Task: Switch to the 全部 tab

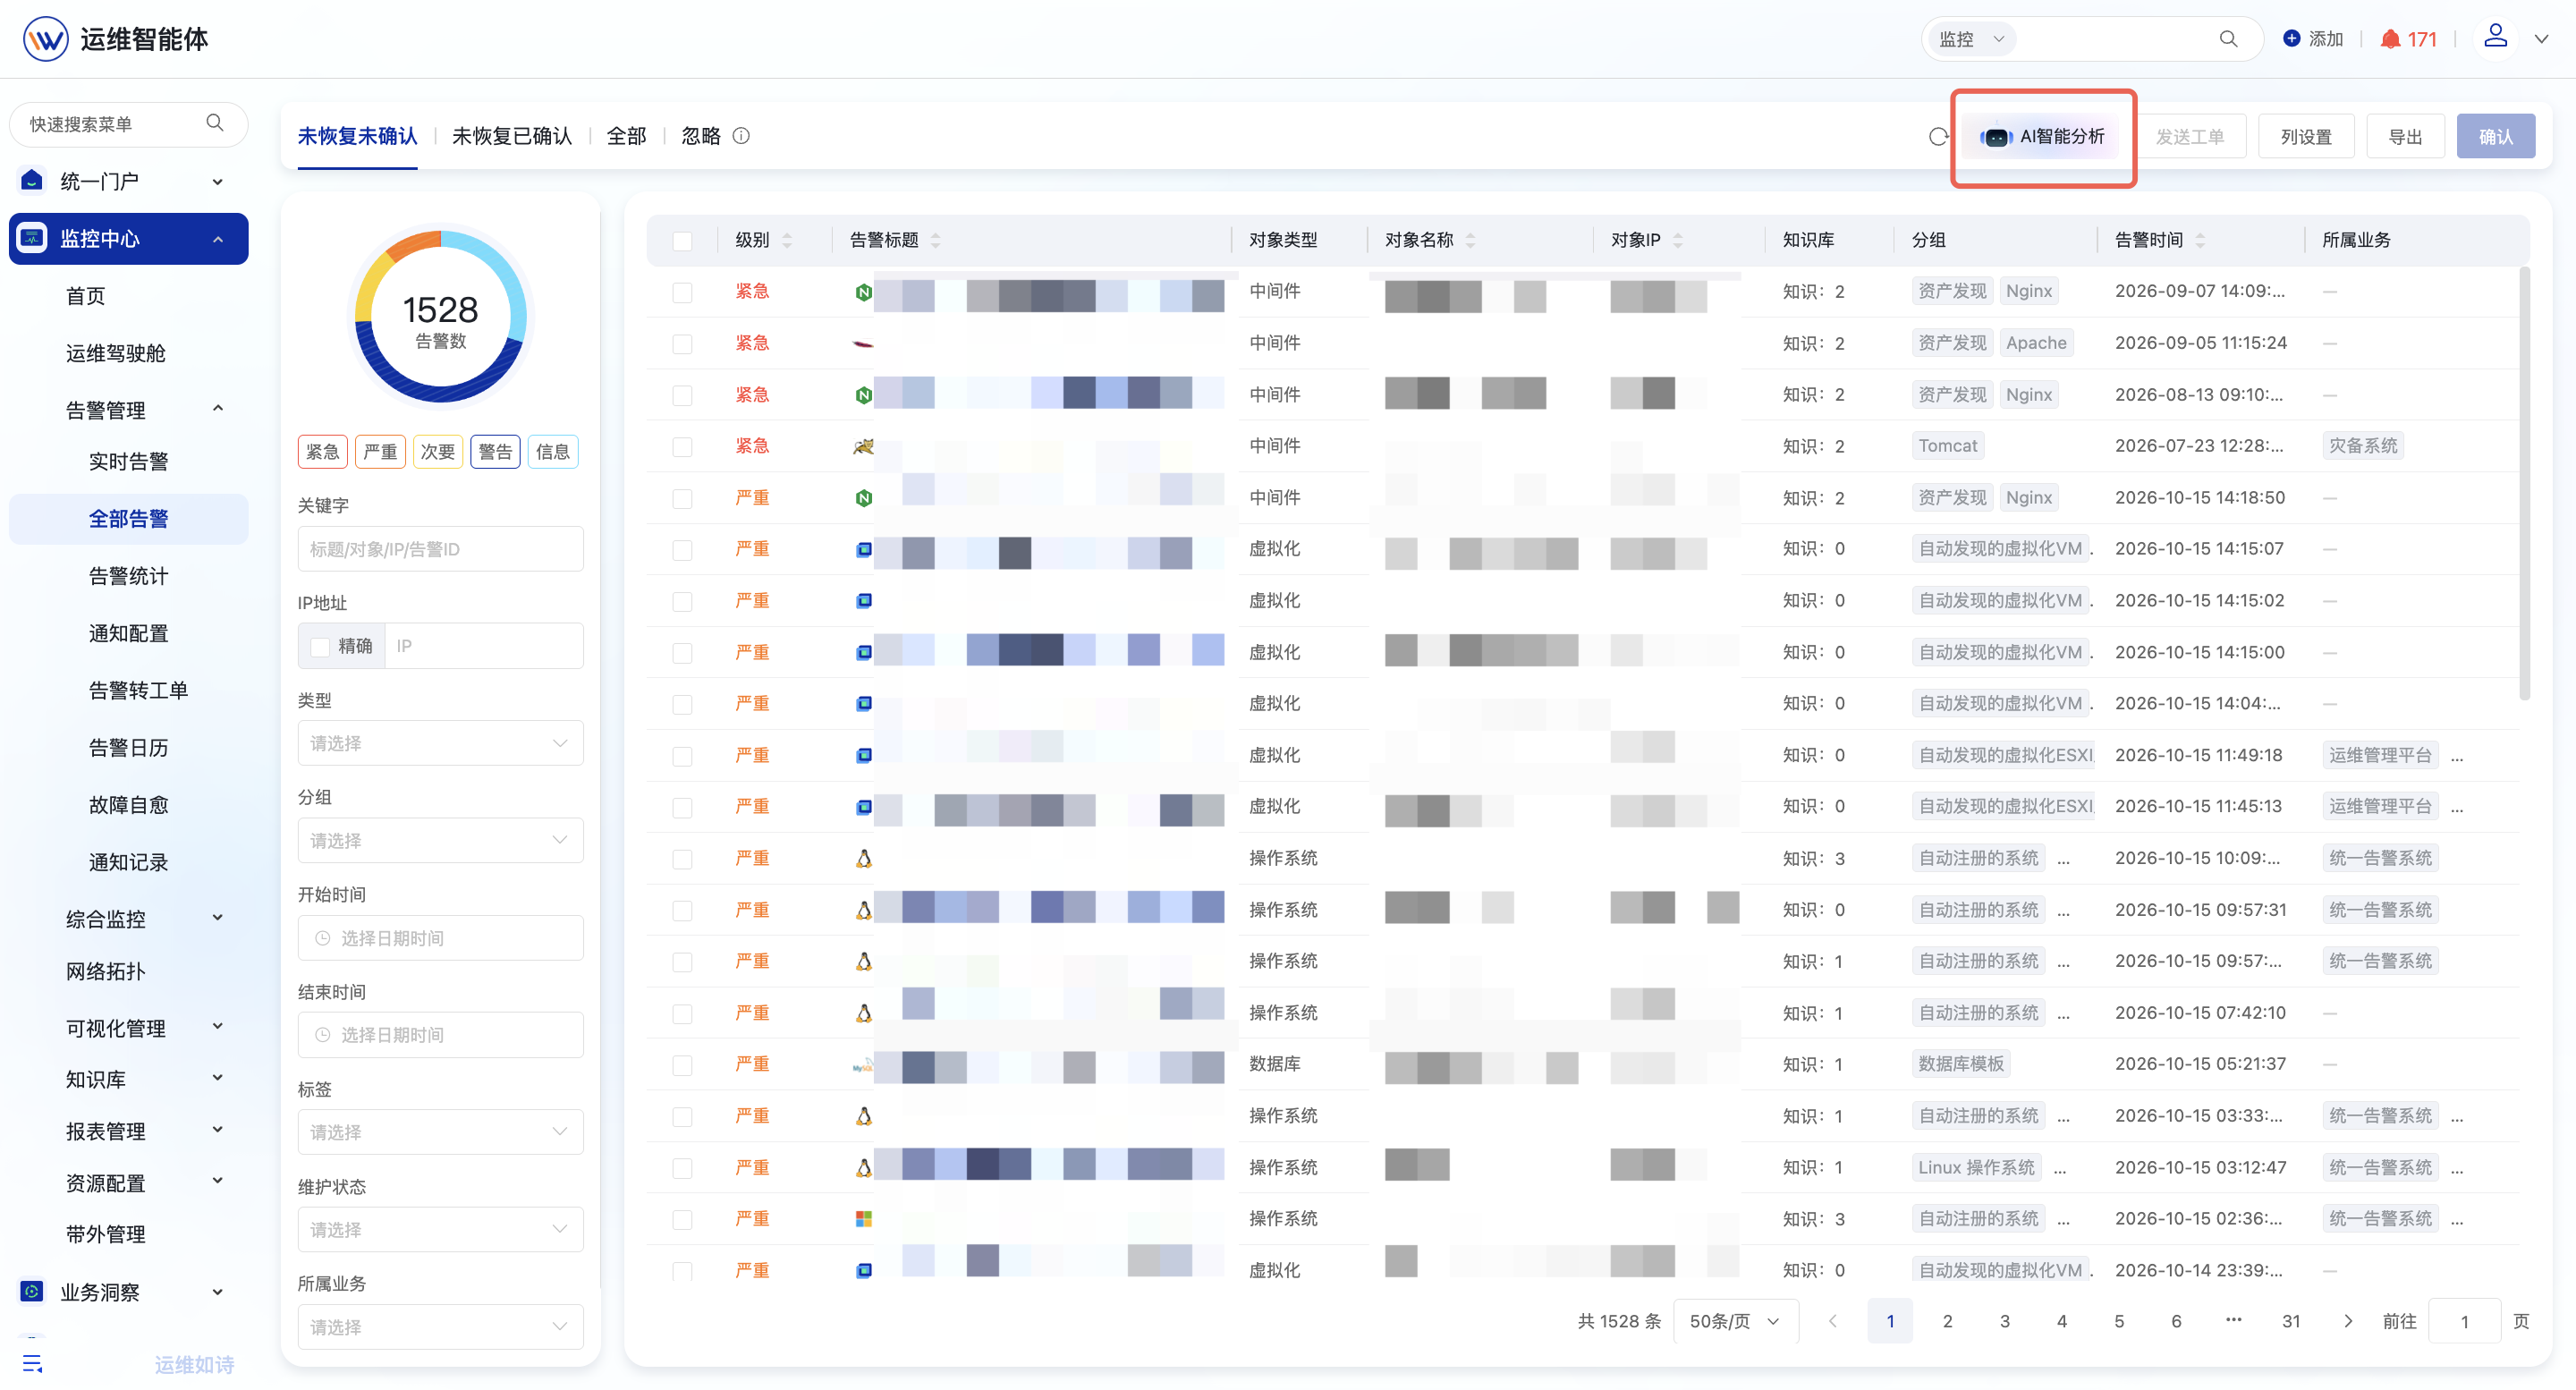Action: click(626, 136)
